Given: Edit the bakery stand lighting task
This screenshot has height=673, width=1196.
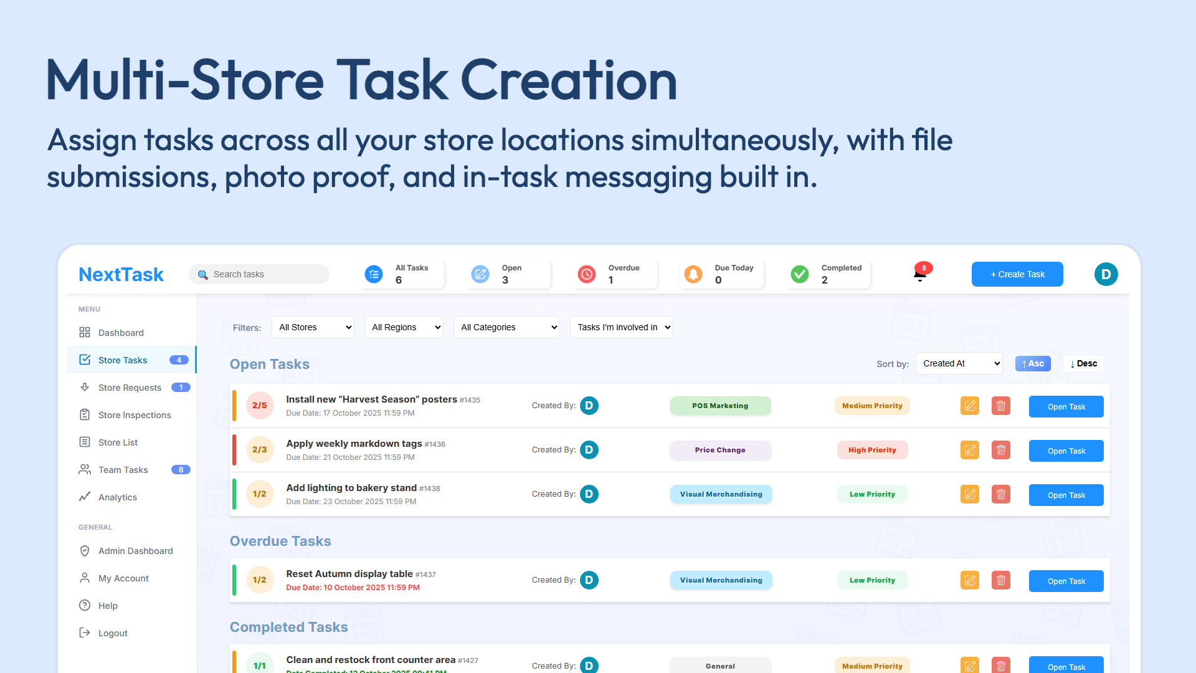Looking at the screenshot, I should coord(970,494).
